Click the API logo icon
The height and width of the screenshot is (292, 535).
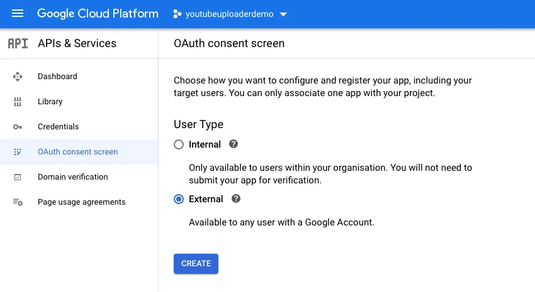click(18, 43)
